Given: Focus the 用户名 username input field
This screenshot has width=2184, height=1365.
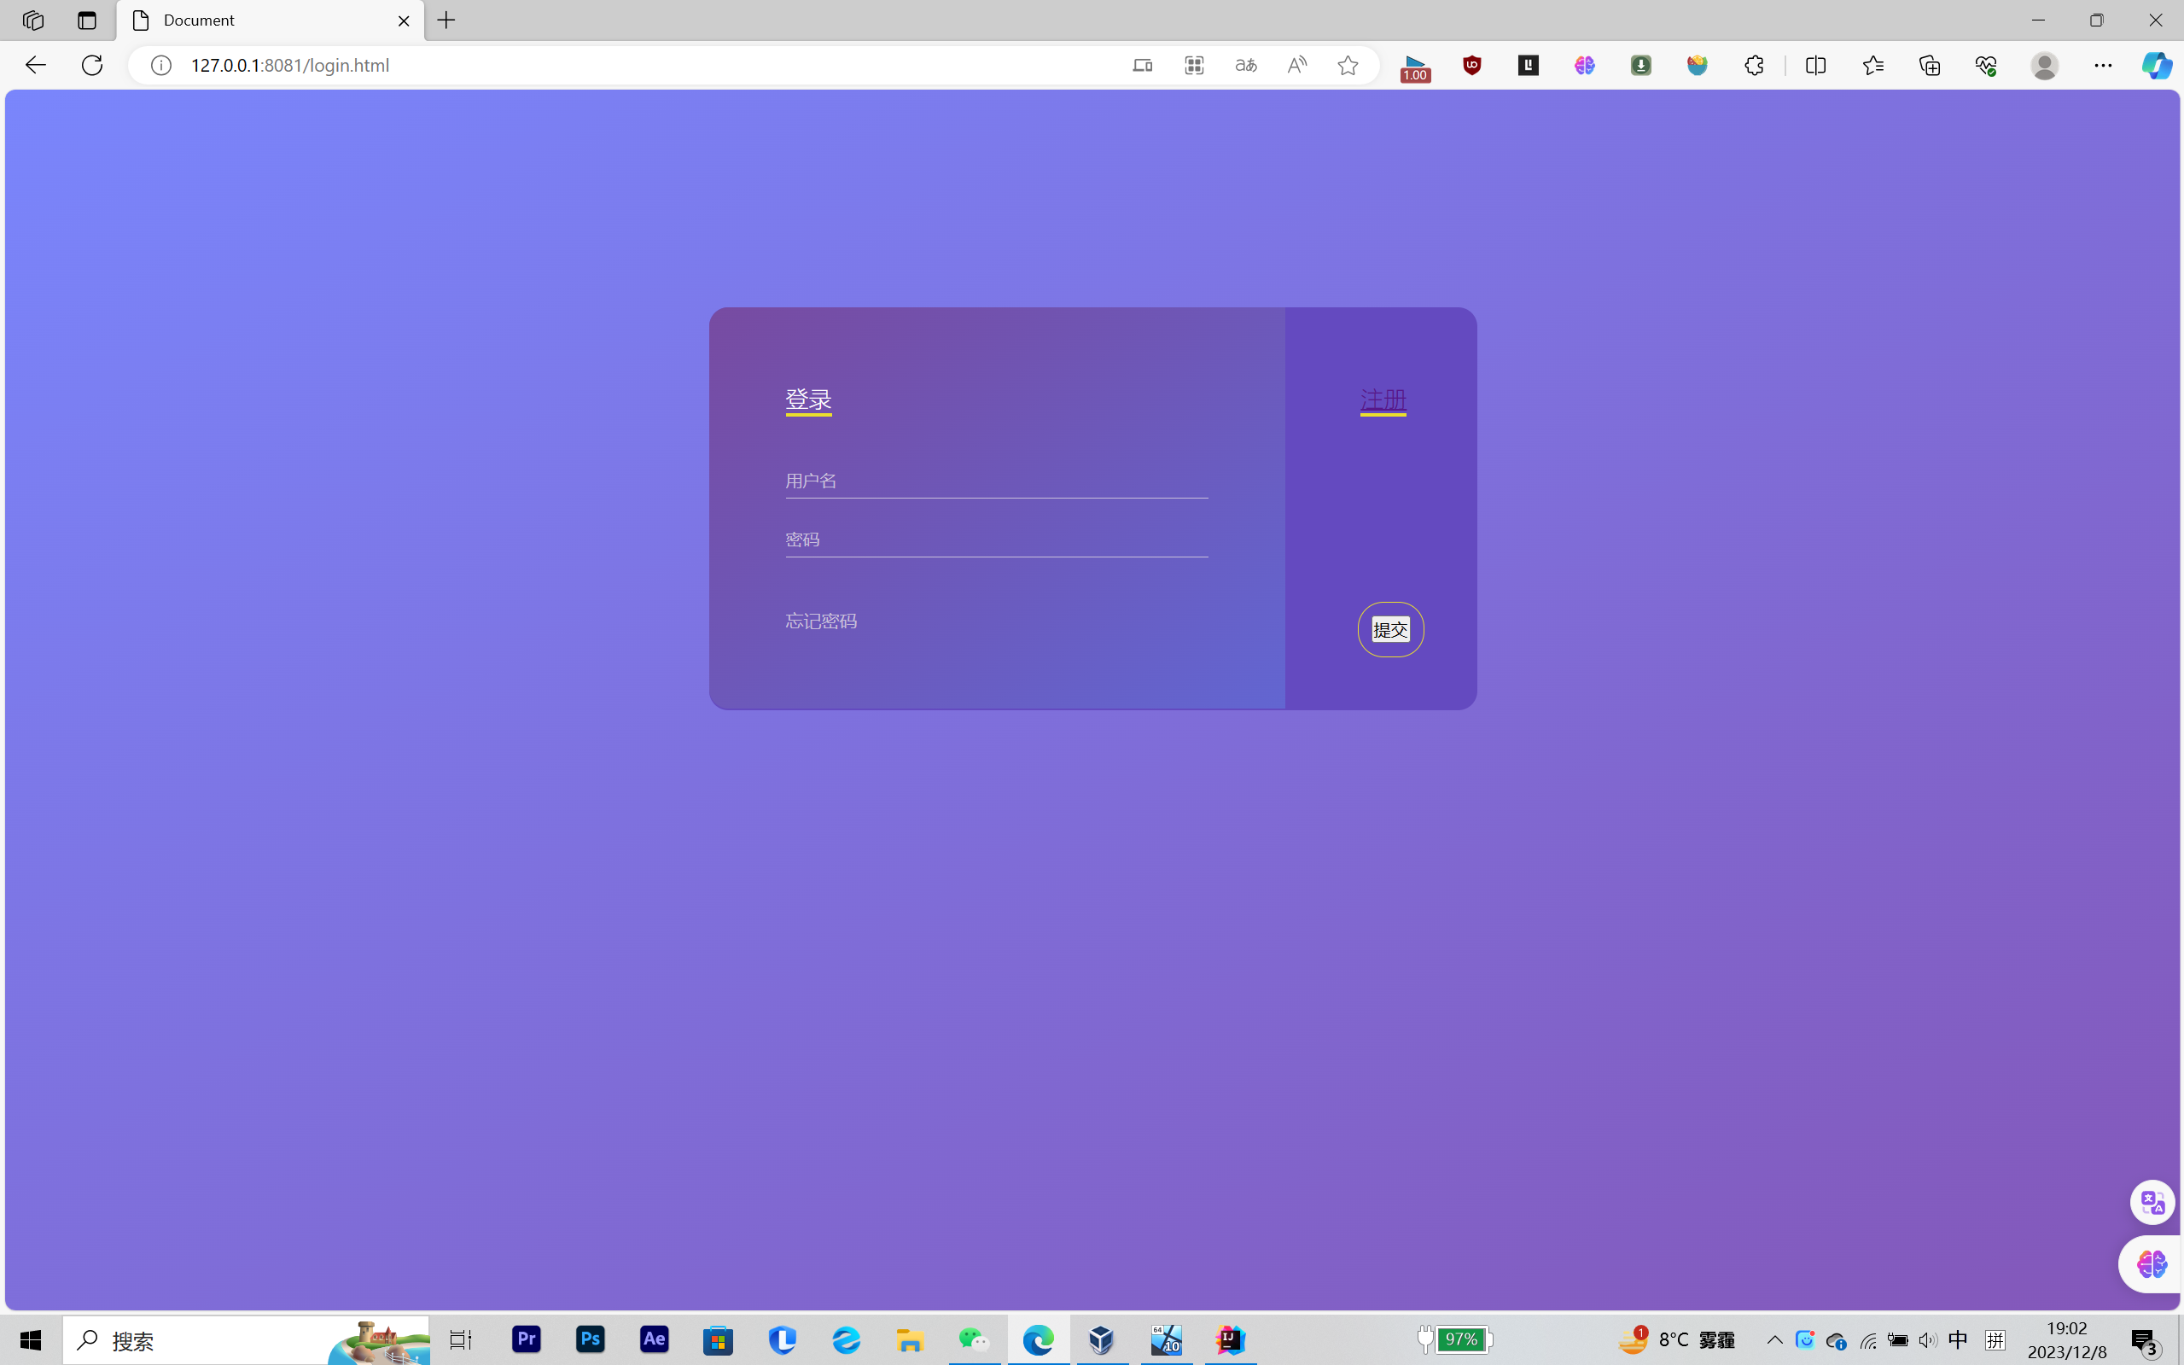Looking at the screenshot, I should point(995,481).
